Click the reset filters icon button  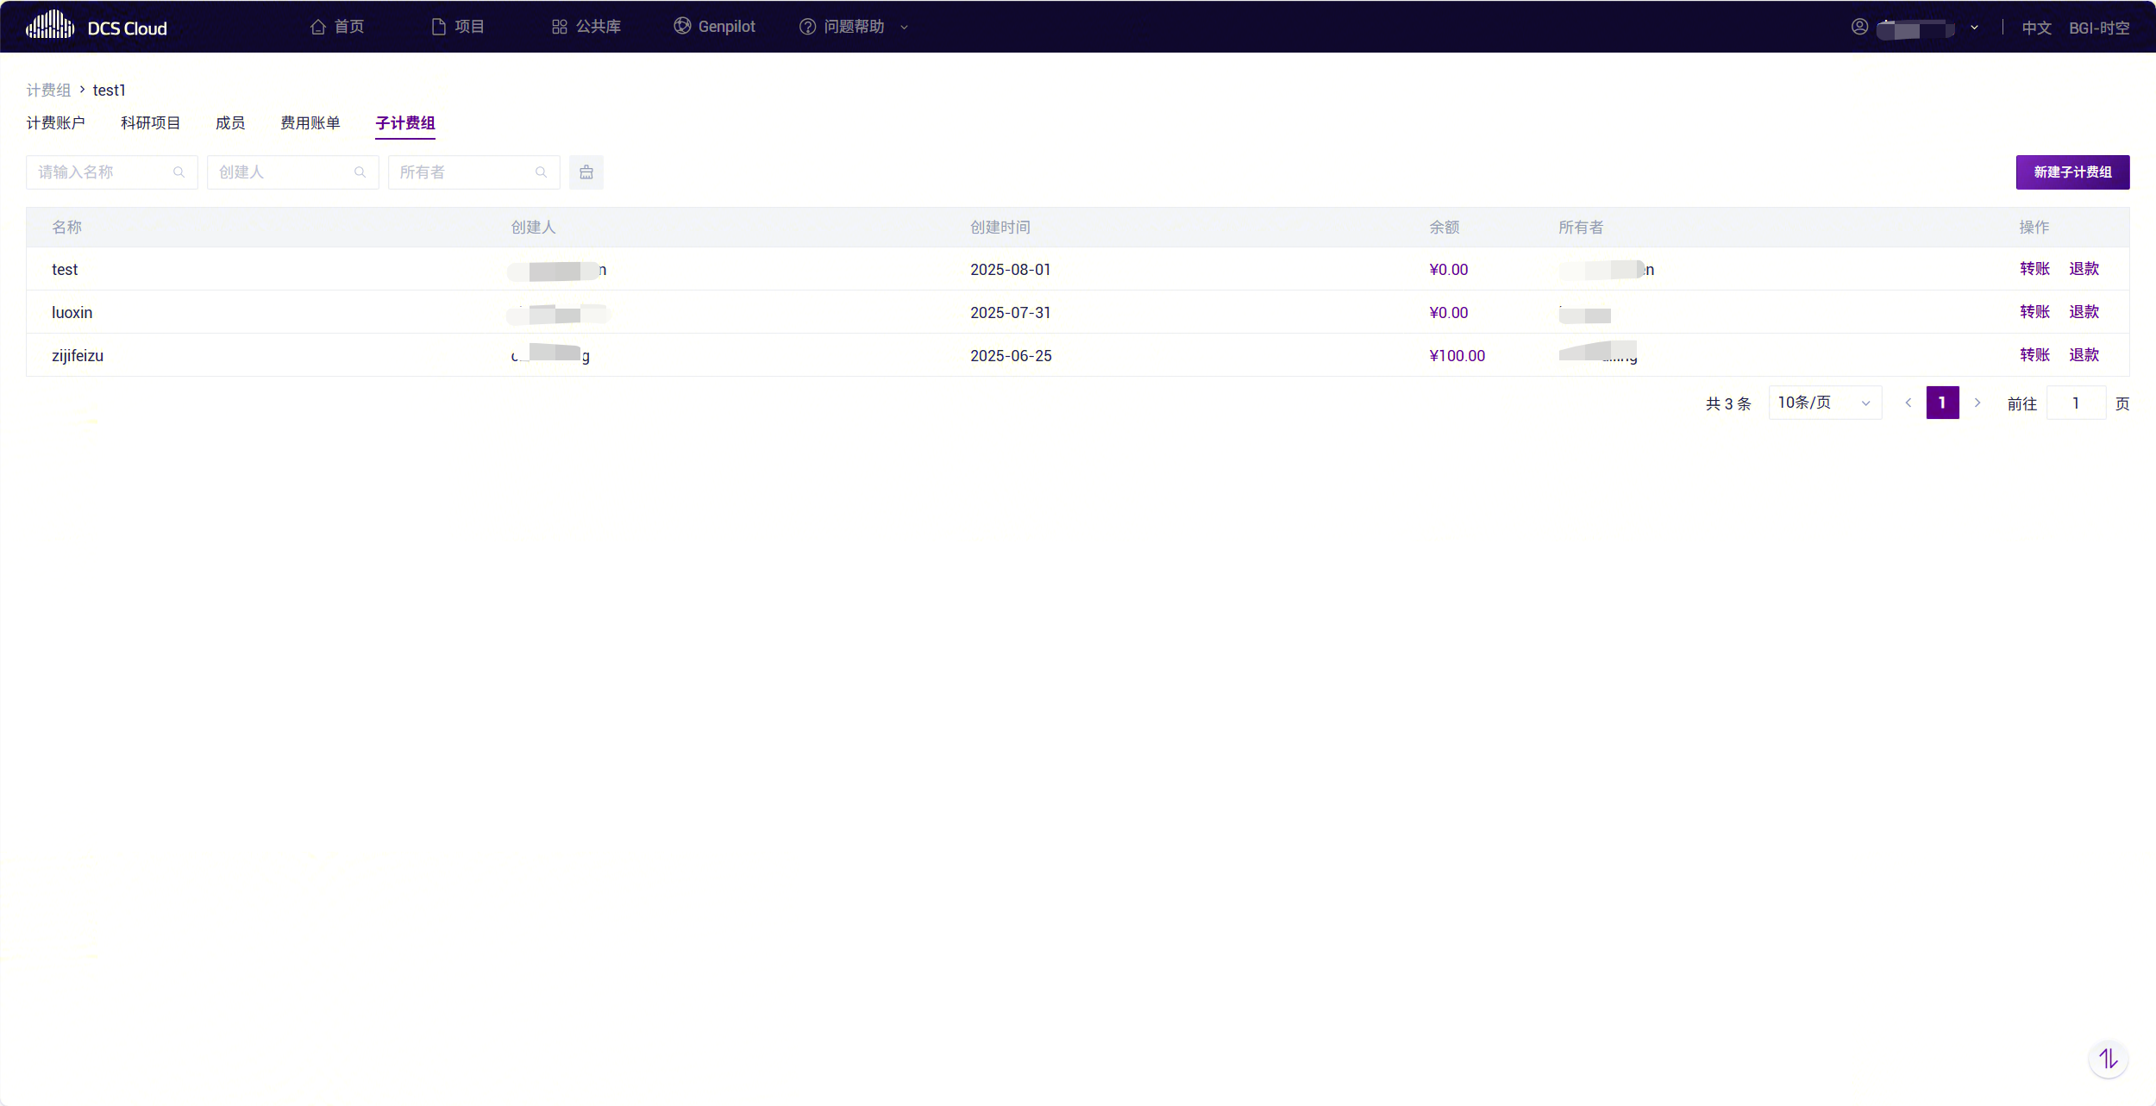(x=586, y=172)
